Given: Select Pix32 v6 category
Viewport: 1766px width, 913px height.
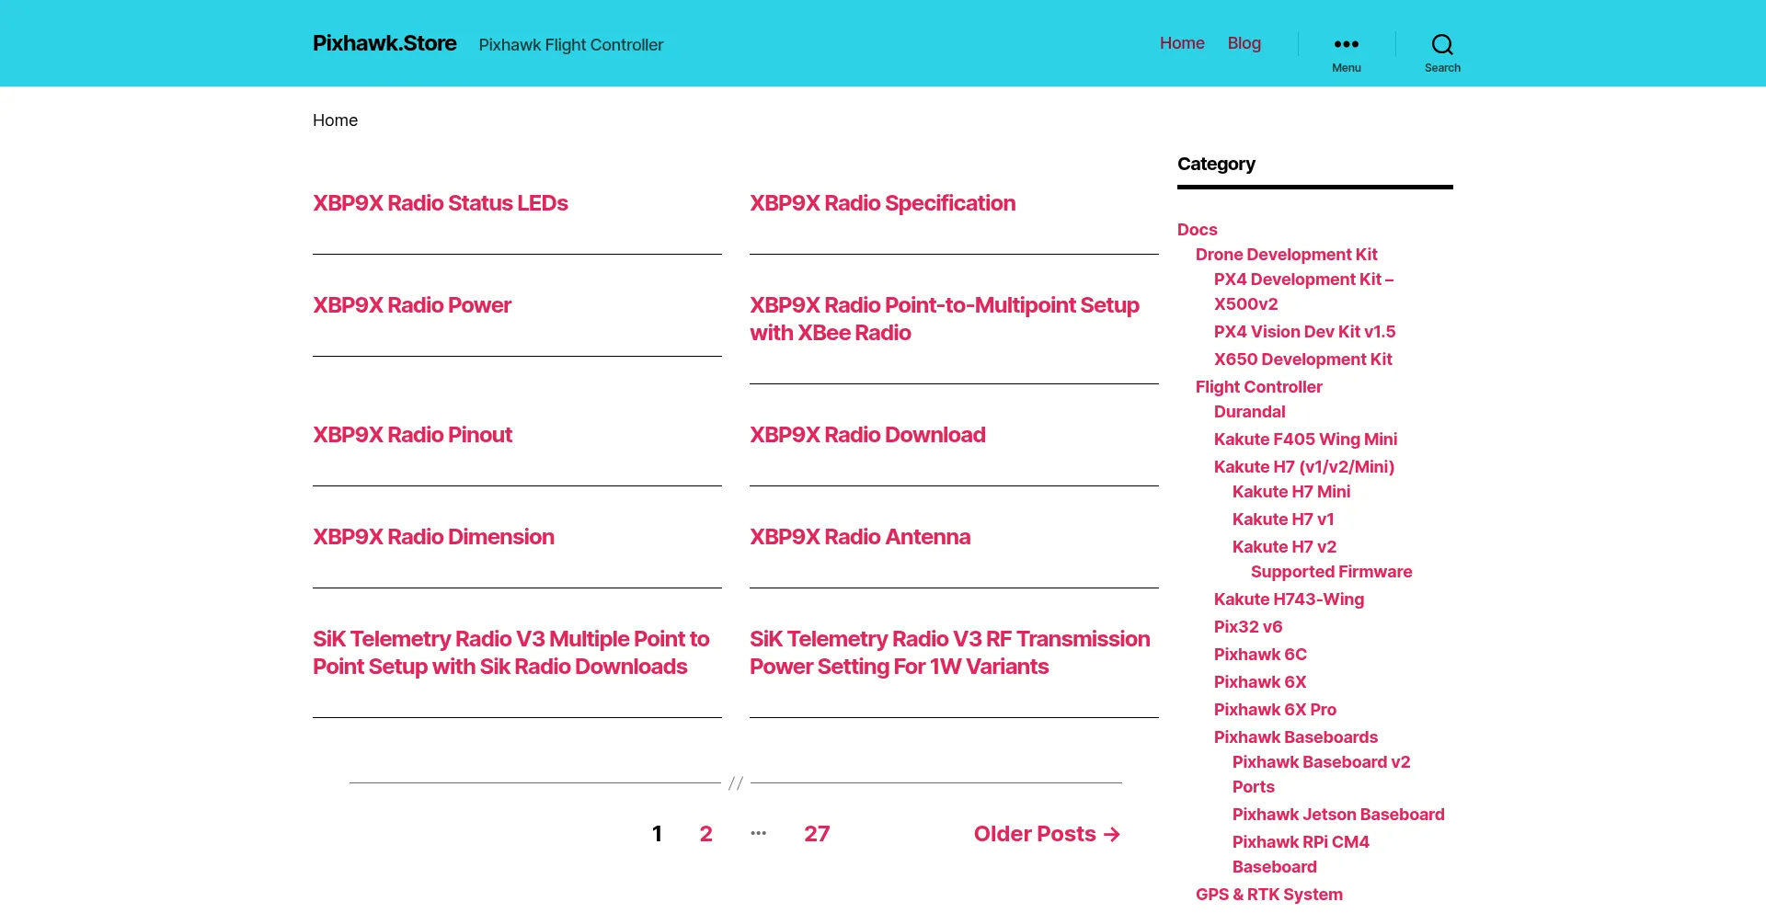Looking at the screenshot, I should click(1248, 627).
